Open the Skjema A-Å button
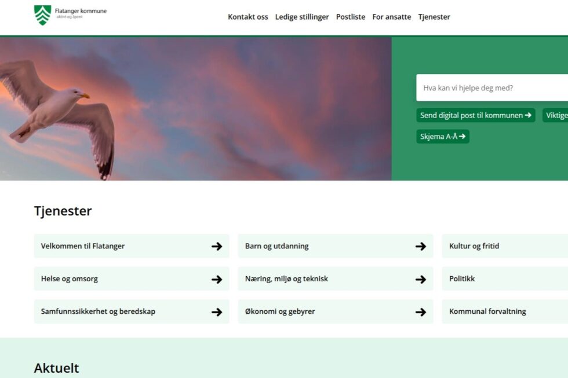 tap(443, 137)
